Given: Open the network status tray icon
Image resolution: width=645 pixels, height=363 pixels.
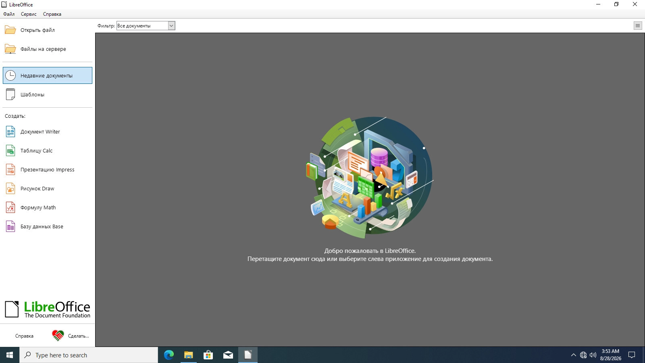Looking at the screenshot, I should [583, 355].
